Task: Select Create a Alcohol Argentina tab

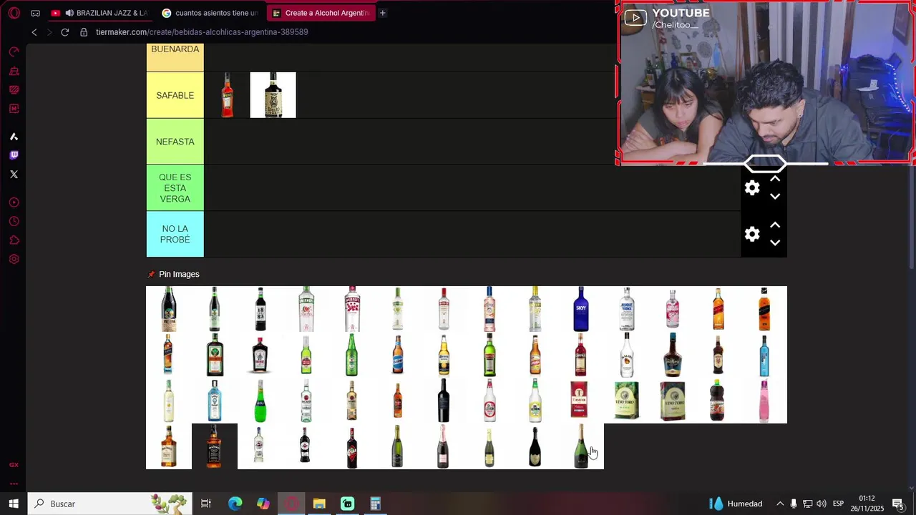Action: click(321, 13)
